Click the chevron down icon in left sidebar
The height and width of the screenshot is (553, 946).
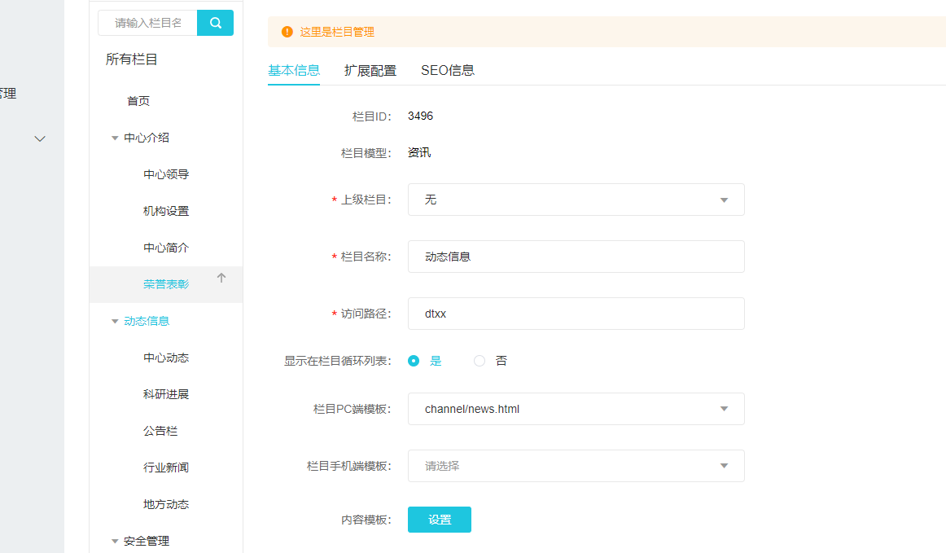click(x=40, y=139)
